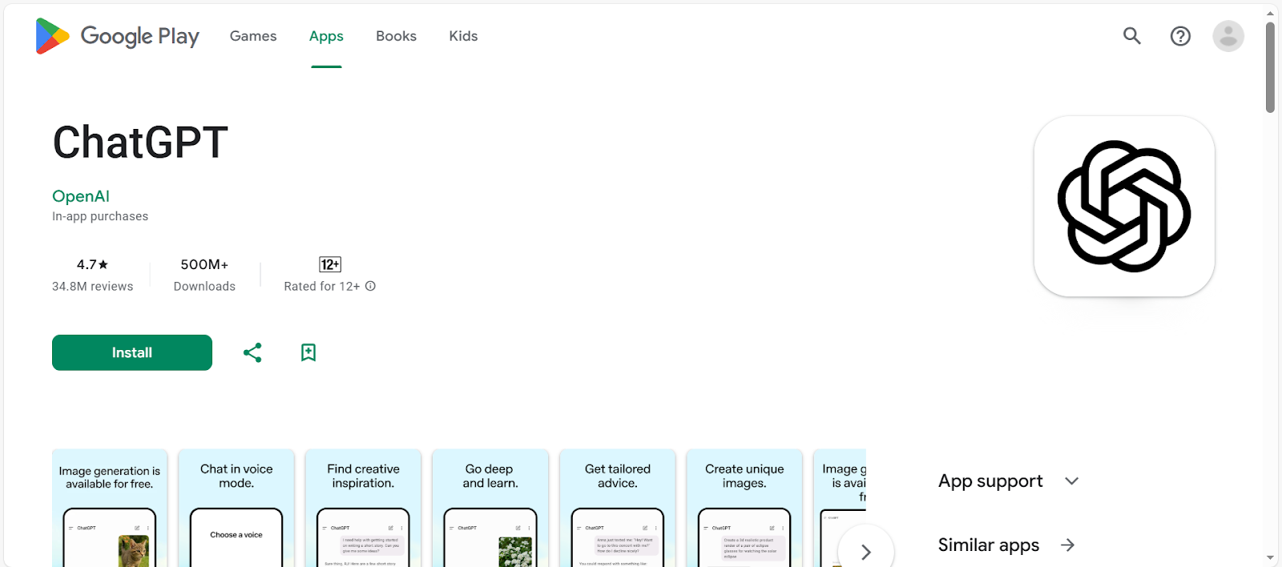
Task: Open Similar apps arrow
Action: 1067,545
